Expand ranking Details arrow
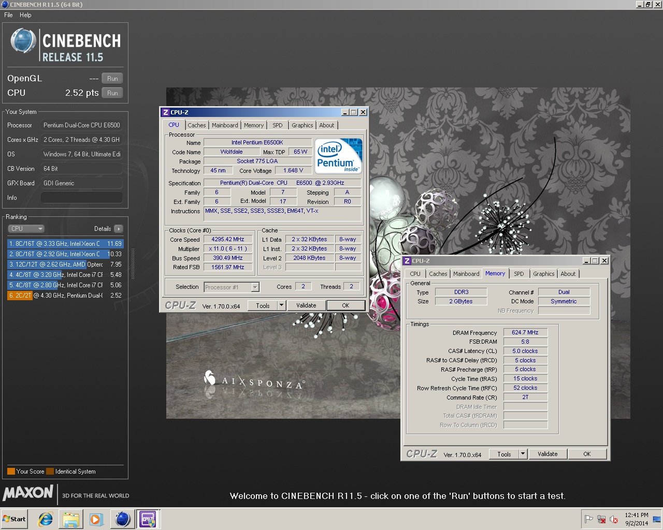The image size is (663, 530). point(118,229)
